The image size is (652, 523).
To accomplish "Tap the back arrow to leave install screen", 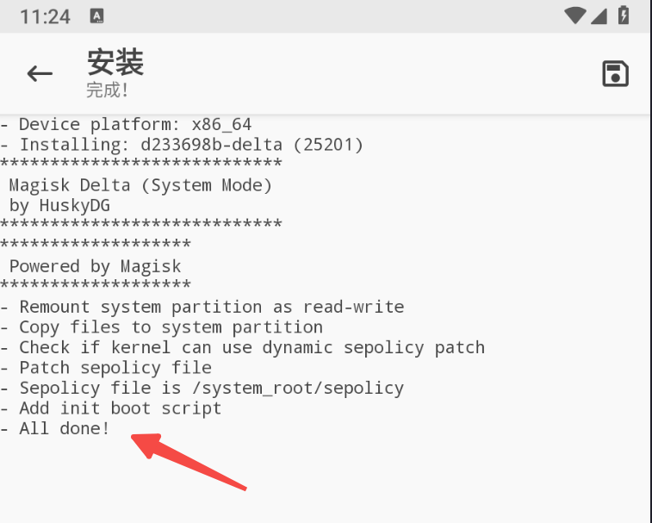I will [40, 73].
